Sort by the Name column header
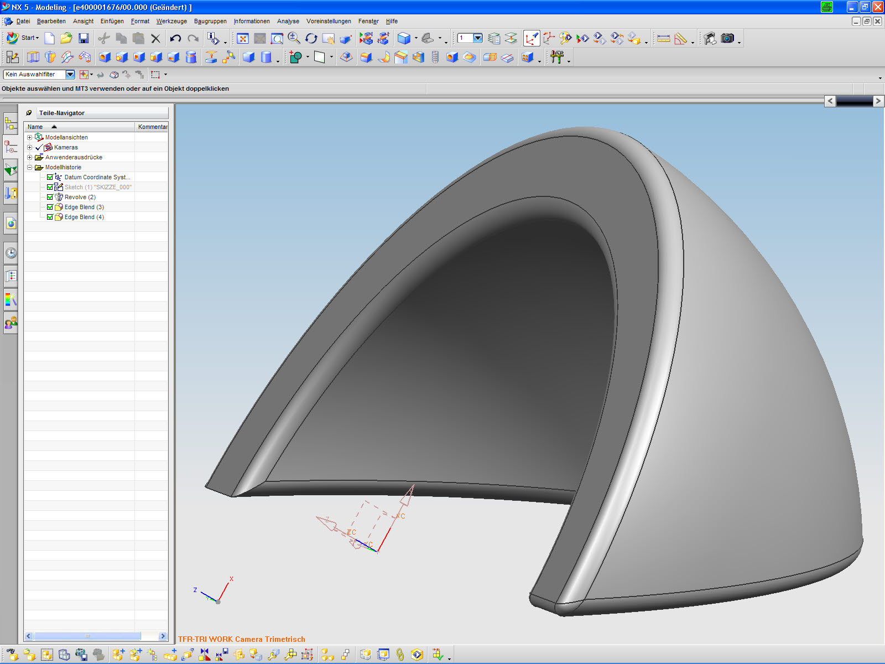Viewport: 885px width, 664px height. pos(35,127)
